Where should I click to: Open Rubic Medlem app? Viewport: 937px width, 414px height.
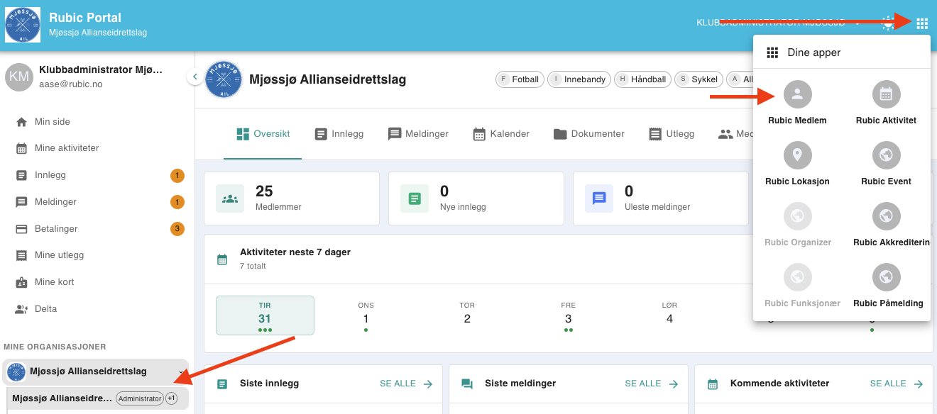[x=797, y=103]
